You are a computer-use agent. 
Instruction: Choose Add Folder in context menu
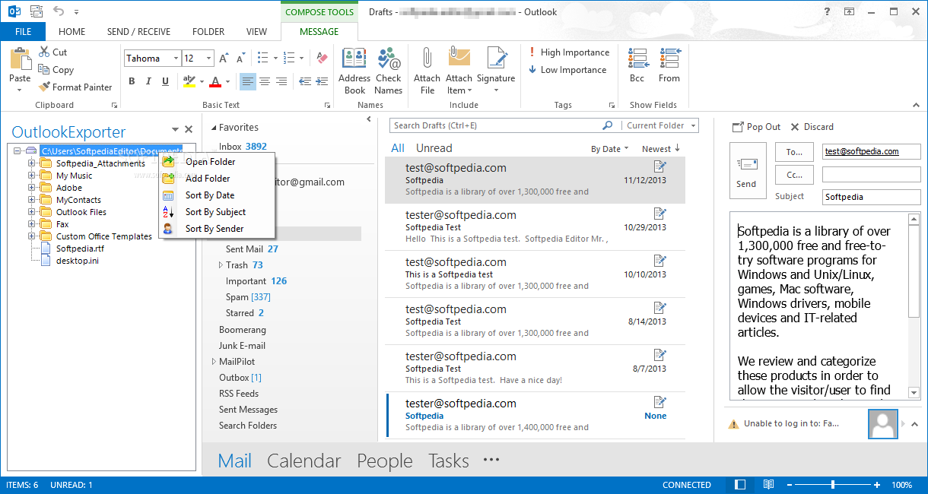(x=218, y=179)
